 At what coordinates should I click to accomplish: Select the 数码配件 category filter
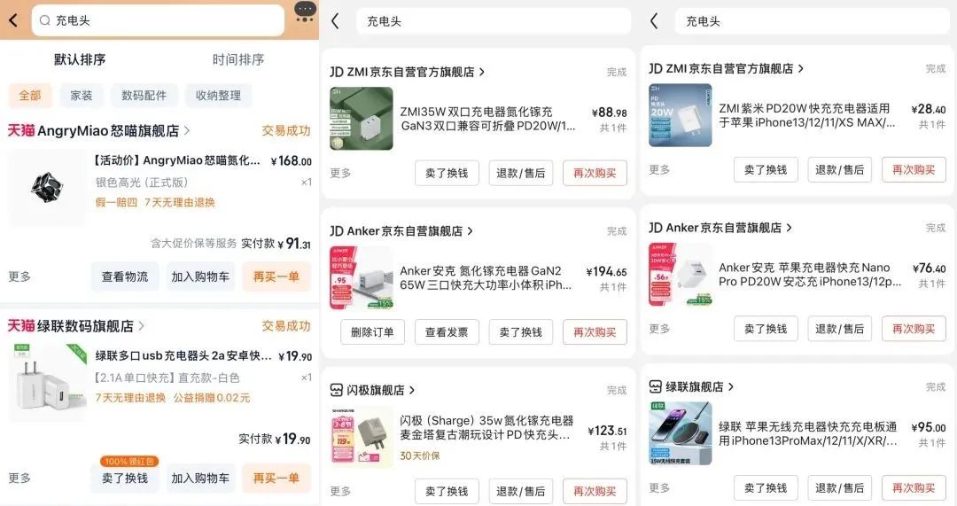coord(144,95)
